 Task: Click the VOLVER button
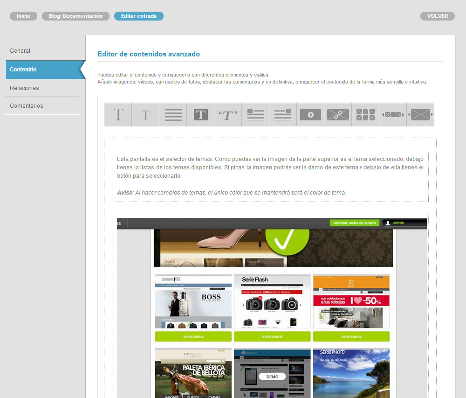click(x=438, y=16)
